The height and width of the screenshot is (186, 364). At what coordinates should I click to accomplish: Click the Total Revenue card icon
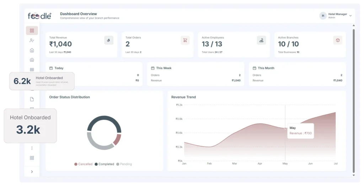click(x=108, y=40)
